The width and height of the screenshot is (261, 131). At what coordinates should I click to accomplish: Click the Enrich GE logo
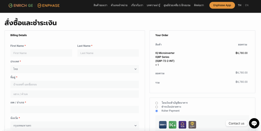click(21, 5)
